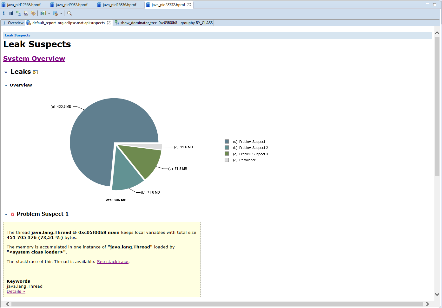This screenshot has height=308, width=442.
Task: Click the Find Object by address magnifier
Action: point(69,13)
